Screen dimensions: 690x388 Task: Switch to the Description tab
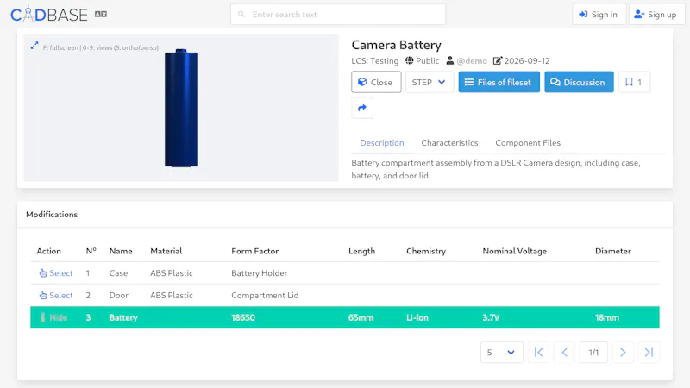click(x=382, y=142)
